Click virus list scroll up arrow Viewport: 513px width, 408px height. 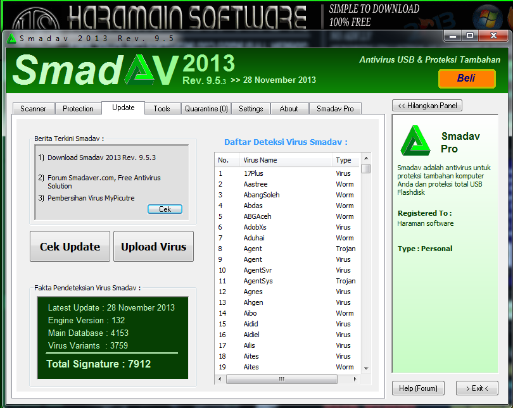click(x=366, y=158)
